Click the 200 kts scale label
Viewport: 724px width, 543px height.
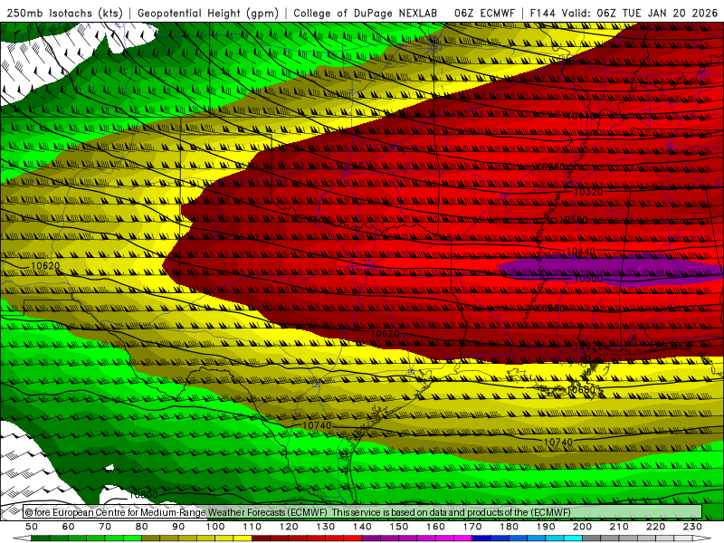582,527
